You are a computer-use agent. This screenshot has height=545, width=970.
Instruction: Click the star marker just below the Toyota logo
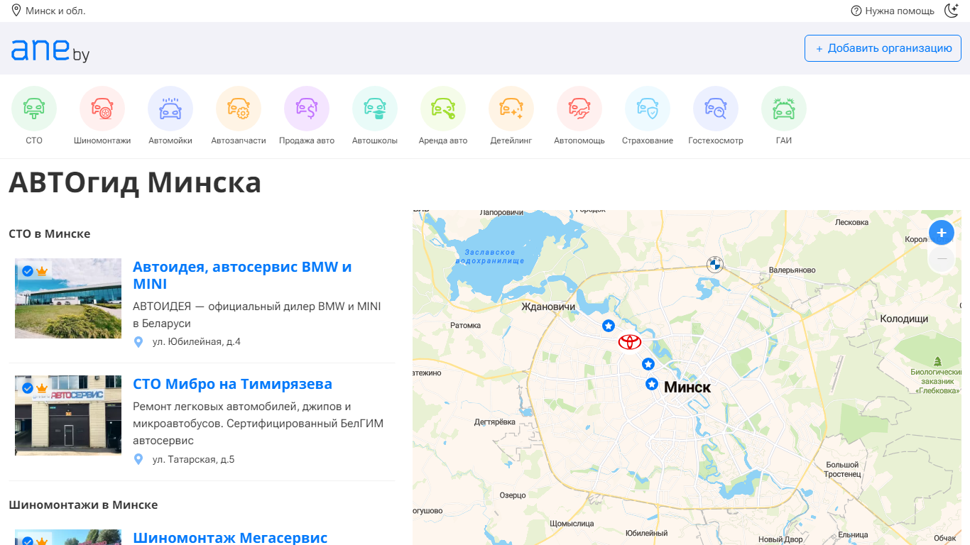[x=648, y=364]
